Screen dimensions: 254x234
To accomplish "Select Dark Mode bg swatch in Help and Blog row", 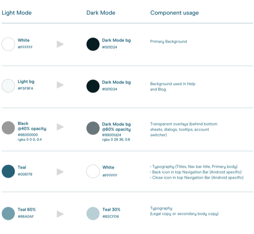I will [x=93, y=86].
